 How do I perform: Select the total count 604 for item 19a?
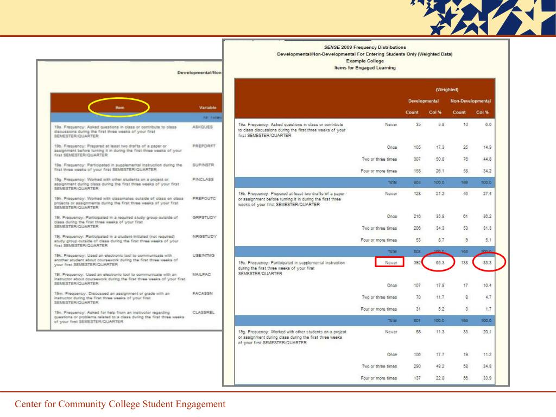pyautogui.click(x=417, y=182)
